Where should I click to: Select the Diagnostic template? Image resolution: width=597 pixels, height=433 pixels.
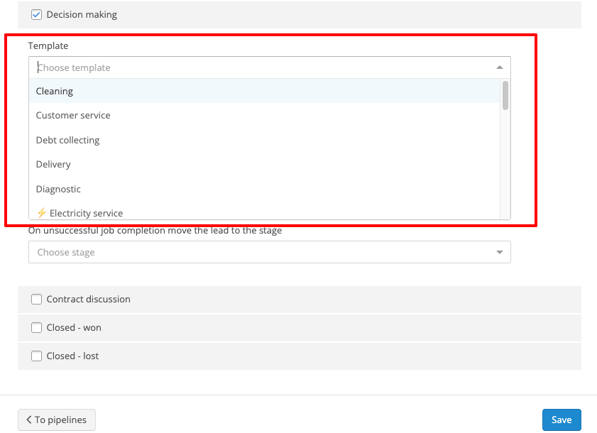click(x=264, y=190)
